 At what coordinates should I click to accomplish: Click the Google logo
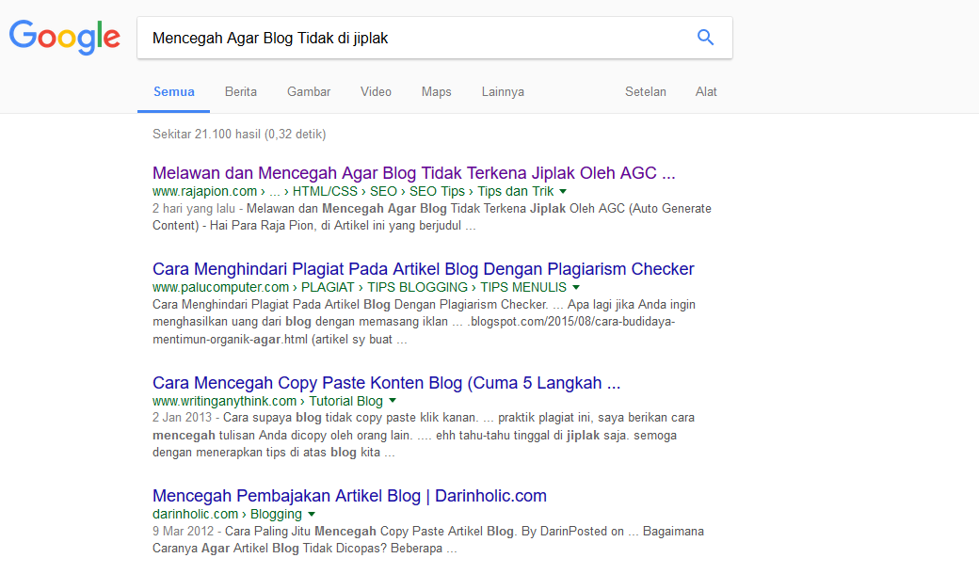pyautogui.click(x=64, y=37)
